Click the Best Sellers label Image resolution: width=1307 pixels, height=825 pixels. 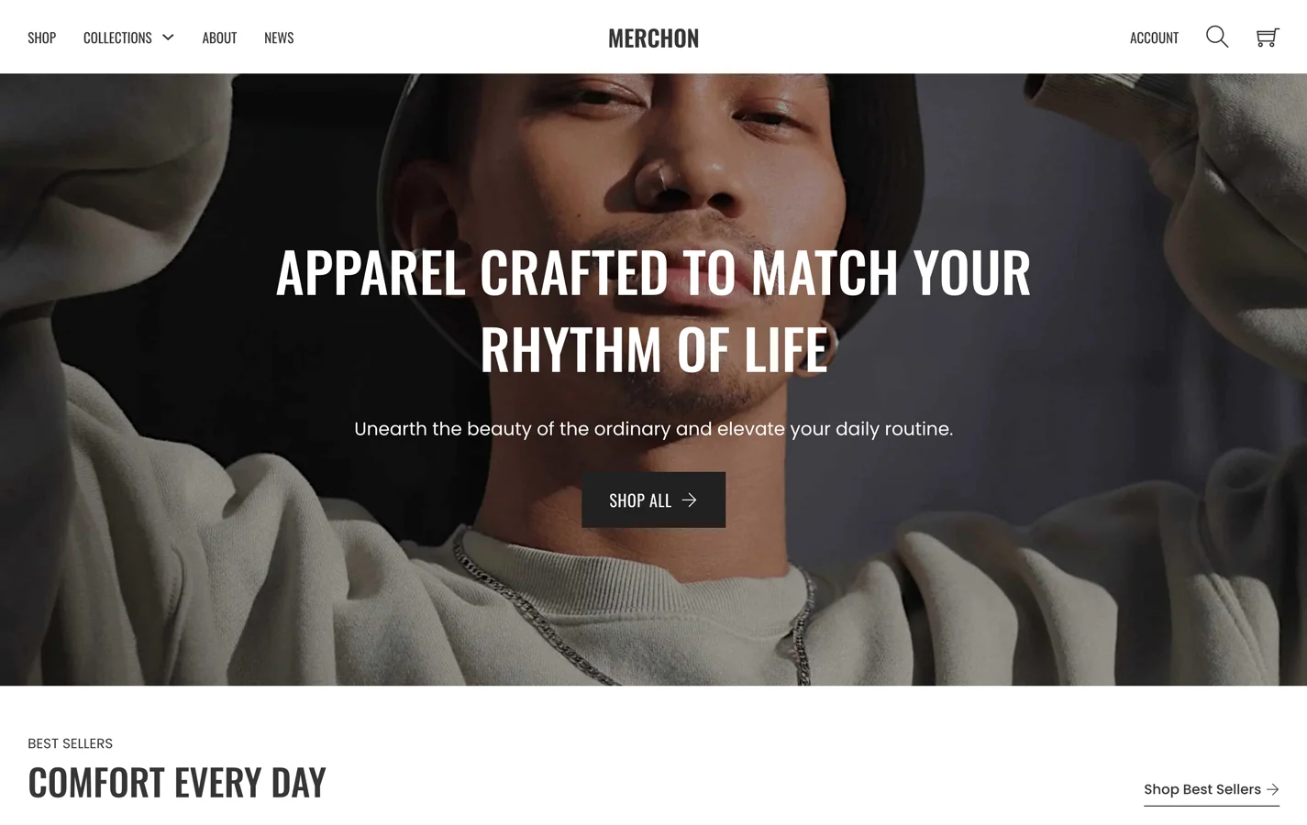pyautogui.click(x=70, y=743)
